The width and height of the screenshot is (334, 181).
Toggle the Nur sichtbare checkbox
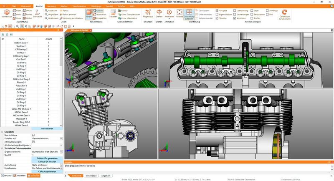(33, 135)
